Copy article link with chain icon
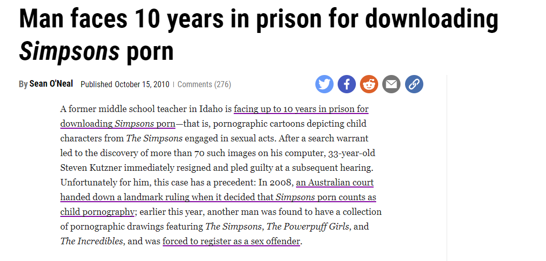Screen dimensions: 546x261 414,84
